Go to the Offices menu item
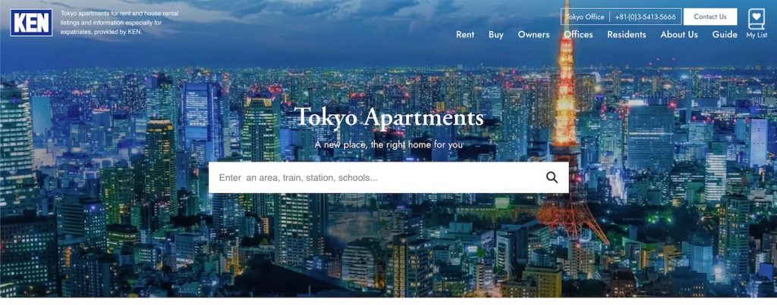The image size is (777, 305). click(578, 35)
